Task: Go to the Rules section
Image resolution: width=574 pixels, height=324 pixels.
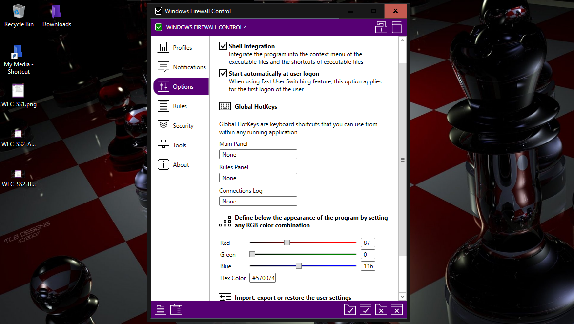Action: pos(181,106)
